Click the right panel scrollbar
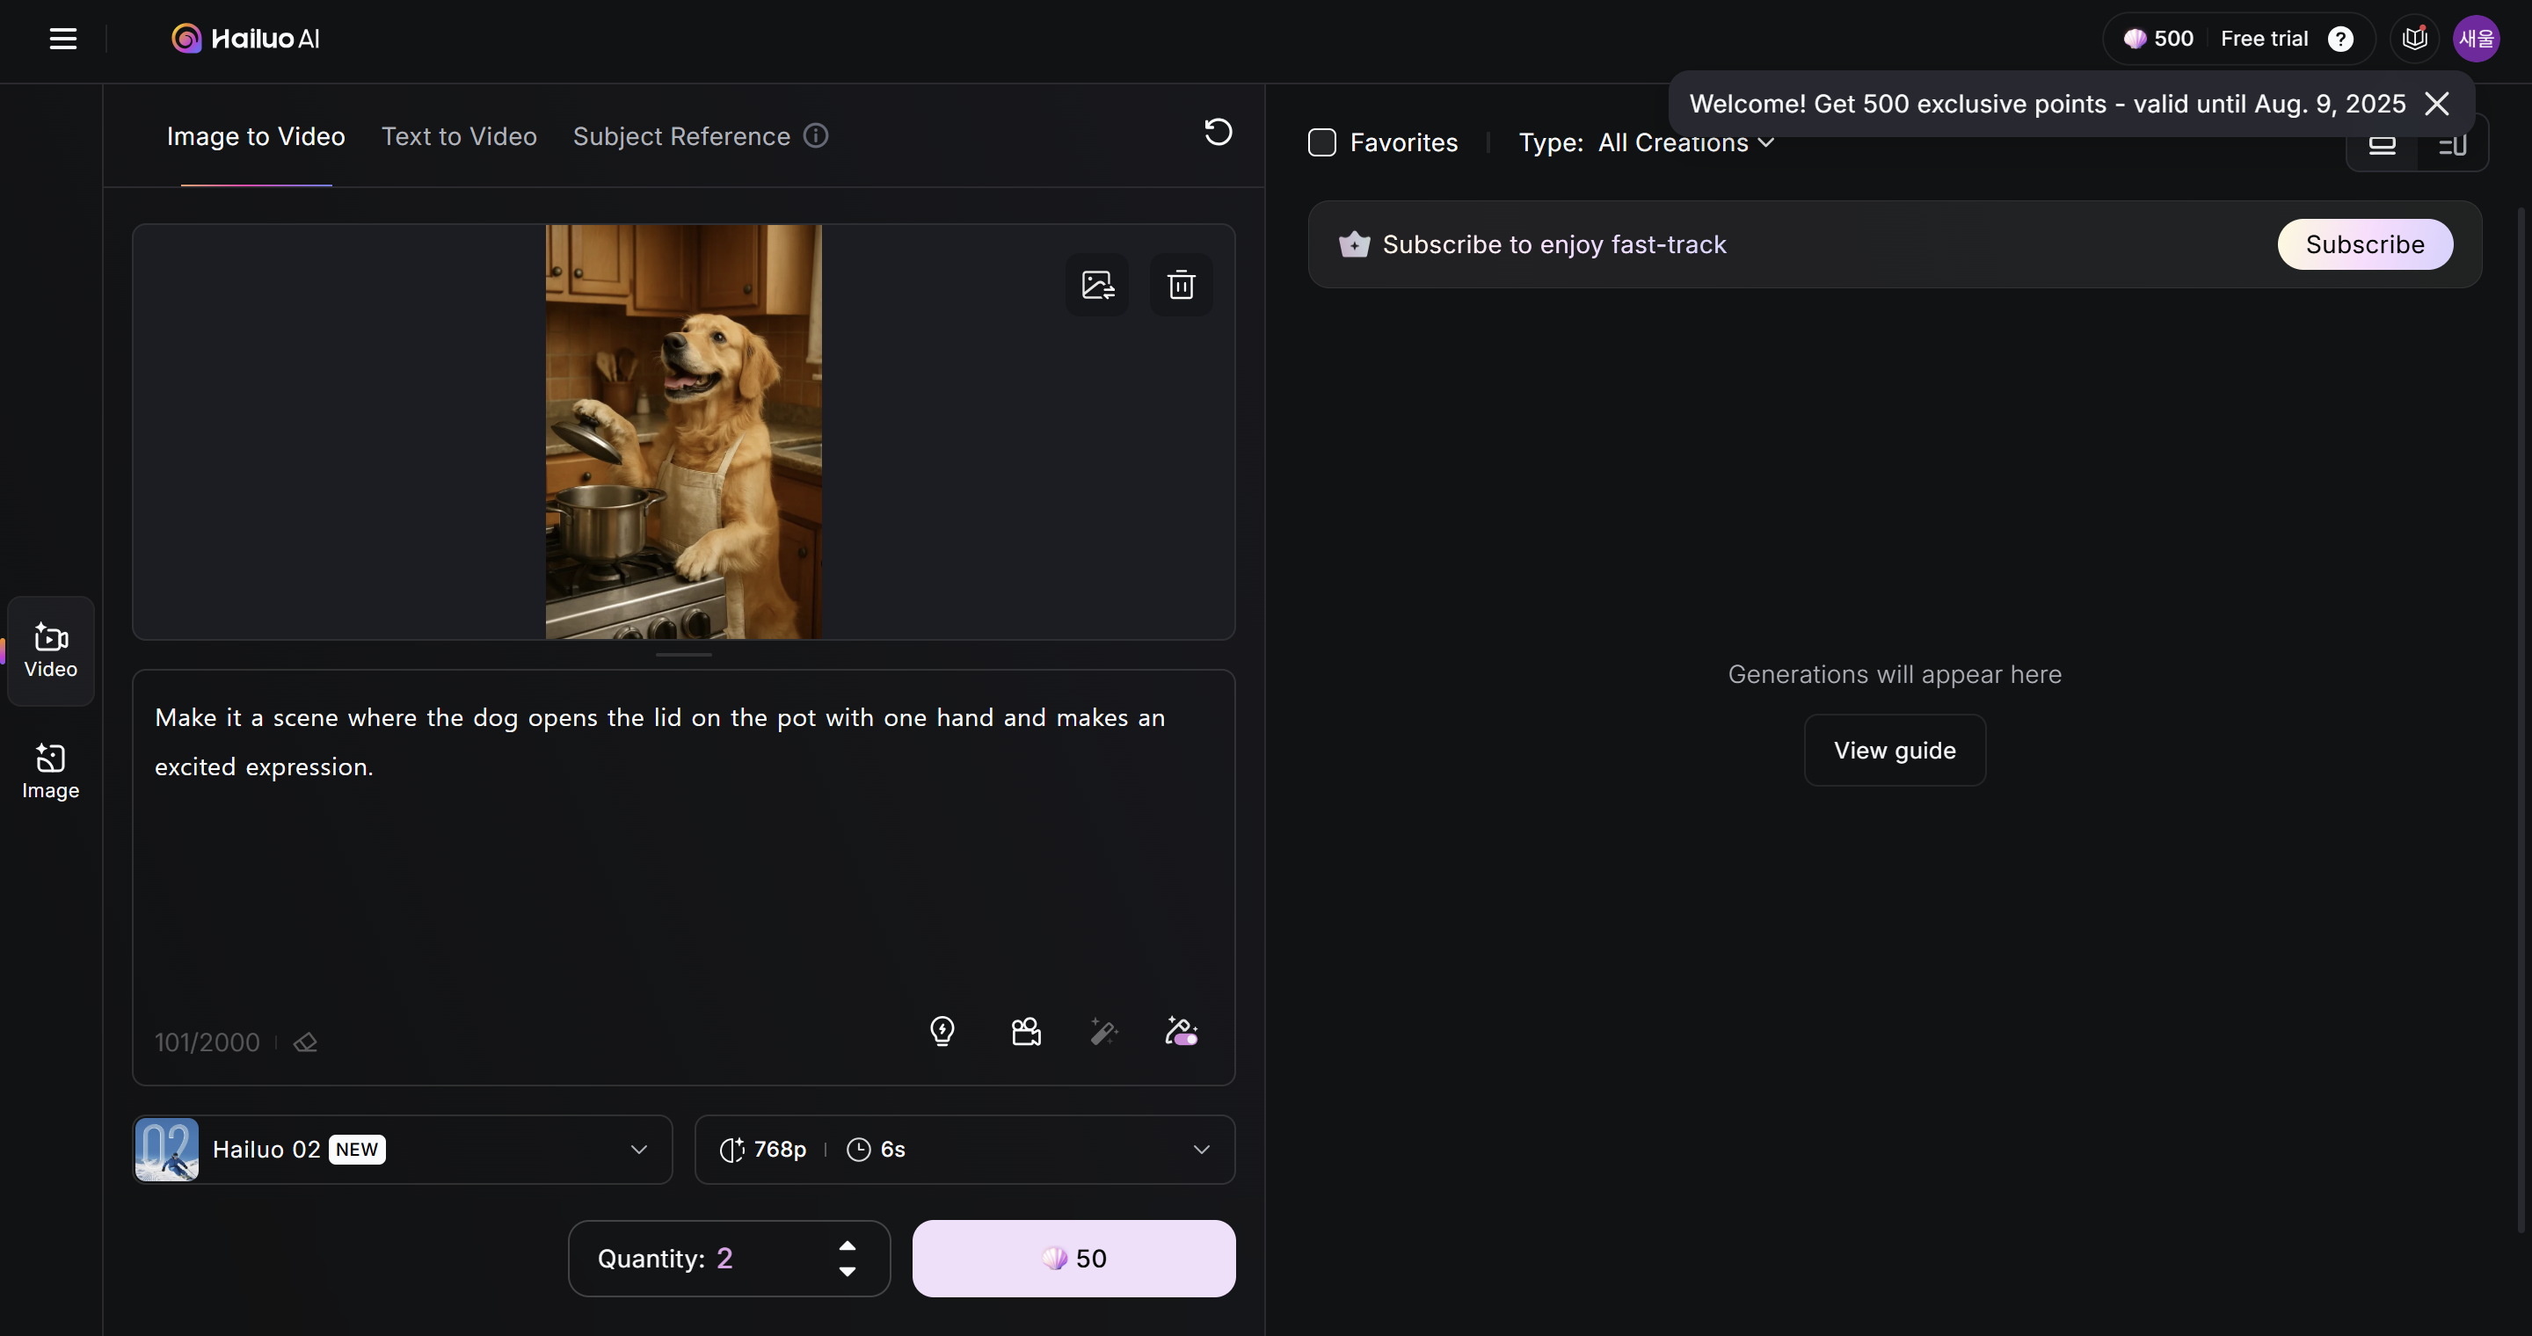This screenshot has width=2532, height=1336. click(x=2521, y=717)
